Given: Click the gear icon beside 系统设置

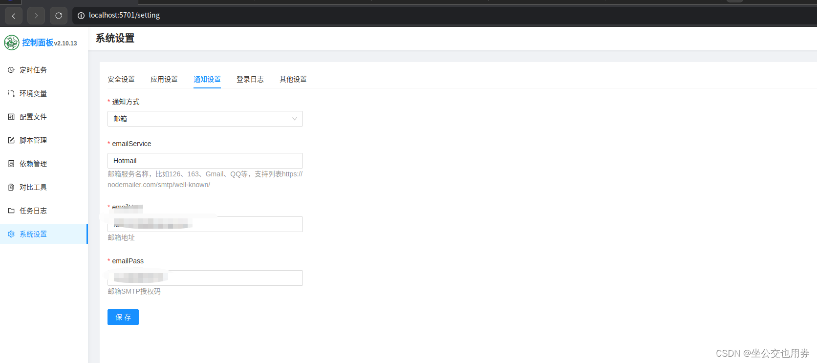Looking at the screenshot, I should click(11, 234).
